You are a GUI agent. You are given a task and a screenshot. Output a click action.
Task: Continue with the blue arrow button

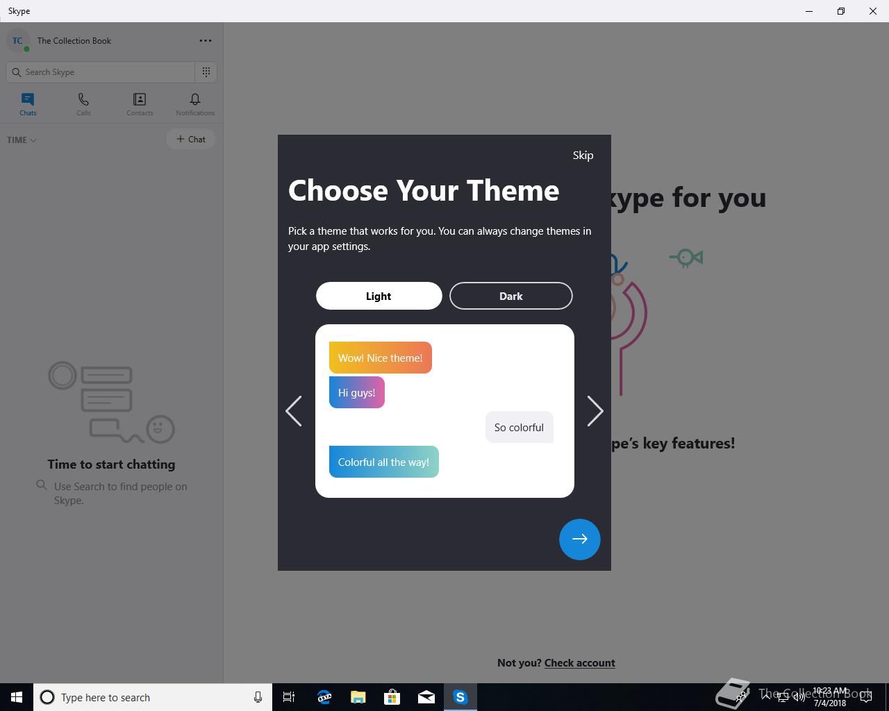(x=580, y=539)
